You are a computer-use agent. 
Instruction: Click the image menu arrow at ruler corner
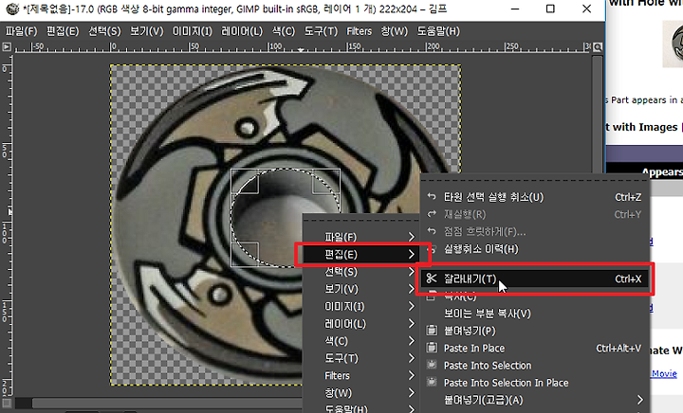tap(7, 47)
